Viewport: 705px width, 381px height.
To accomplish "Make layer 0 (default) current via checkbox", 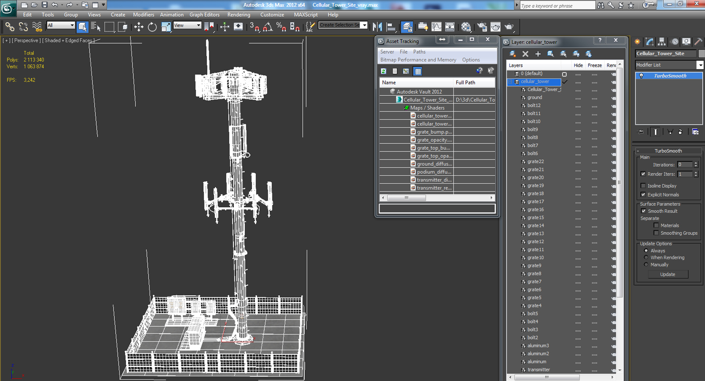I will coord(564,74).
